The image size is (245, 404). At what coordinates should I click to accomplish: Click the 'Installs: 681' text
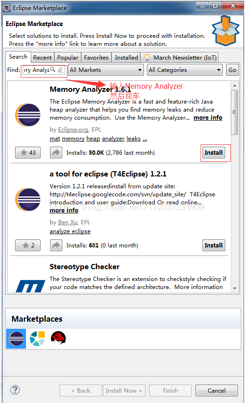point(83,245)
